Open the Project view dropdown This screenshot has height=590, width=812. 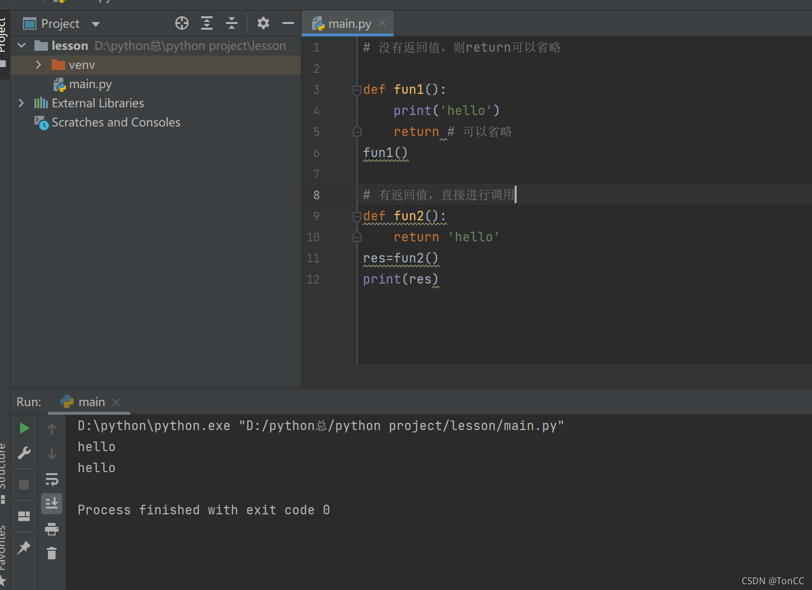[96, 24]
